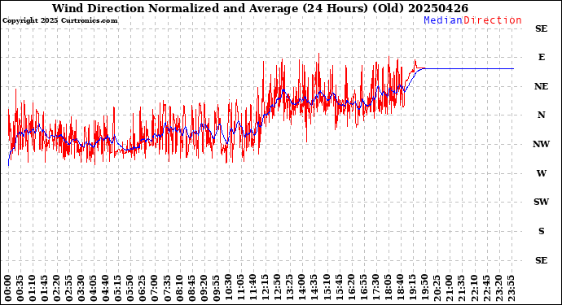Click the 20:25 time label
The height and width of the screenshot is (305, 562).
[437, 288]
